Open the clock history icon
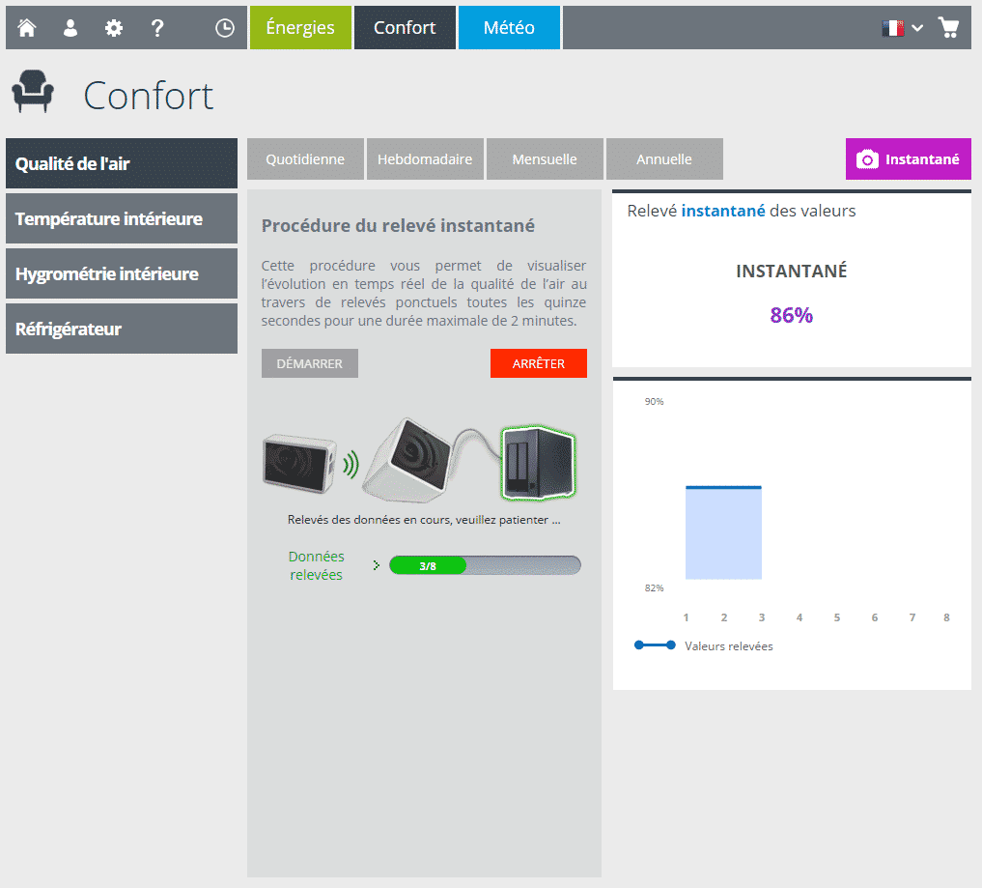982x888 pixels. click(x=225, y=28)
